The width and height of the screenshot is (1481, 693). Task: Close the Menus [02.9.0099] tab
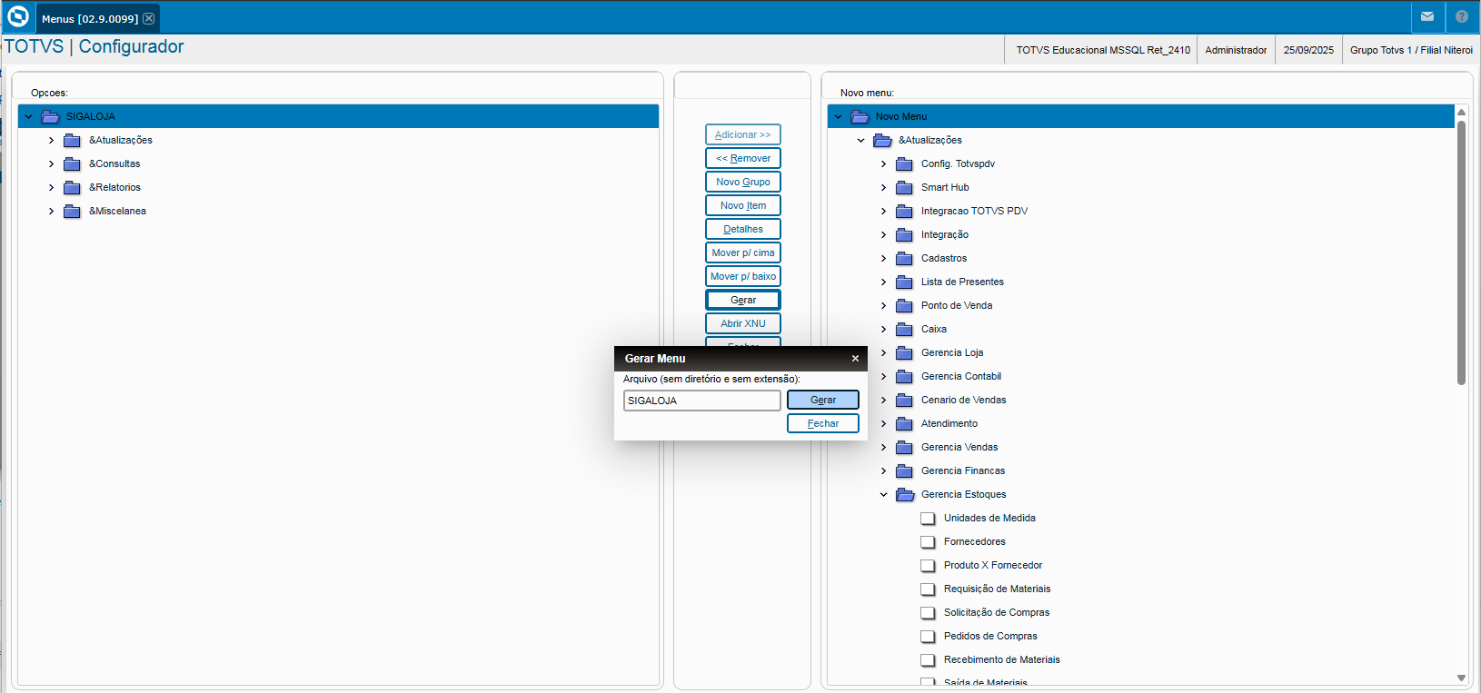tap(149, 19)
